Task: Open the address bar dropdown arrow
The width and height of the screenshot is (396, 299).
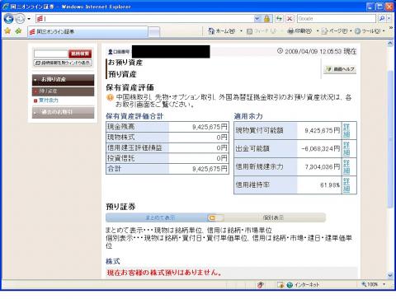Action: [257, 19]
